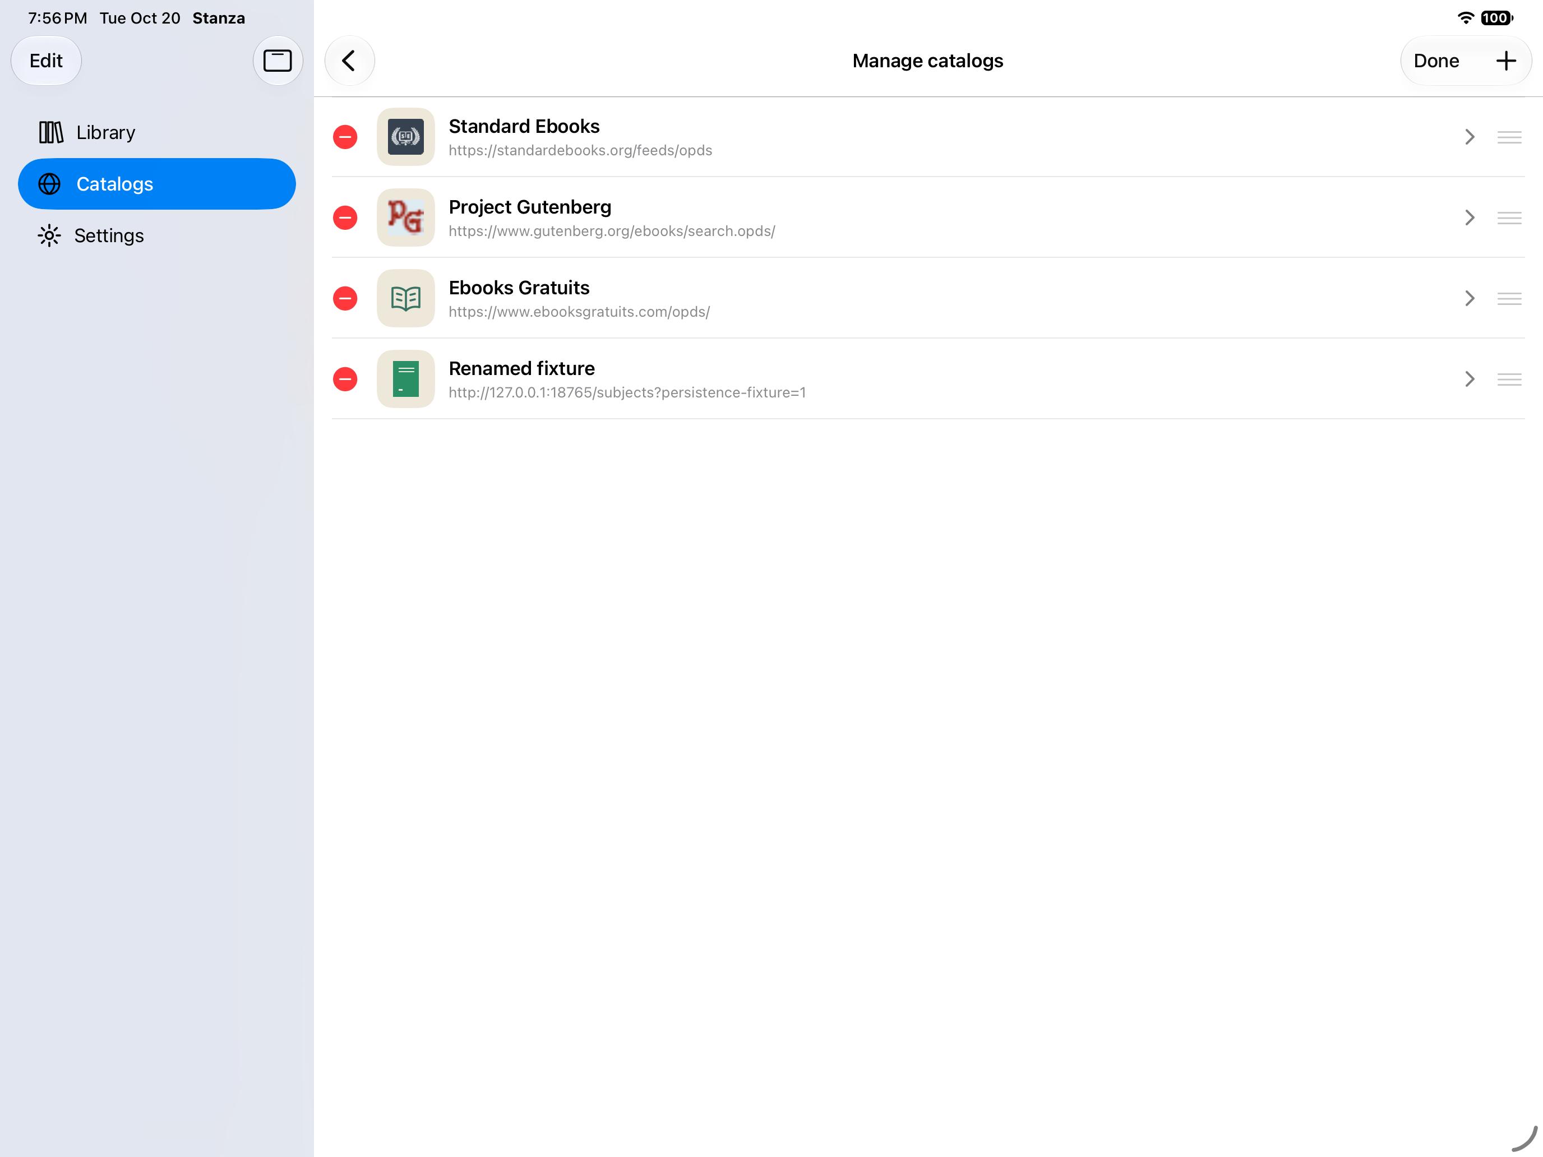The height and width of the screenshot is (1157, 1543).
Task: Grab the reorder handle for Standard Ebooks
Action: click(x=1509, y=137)
